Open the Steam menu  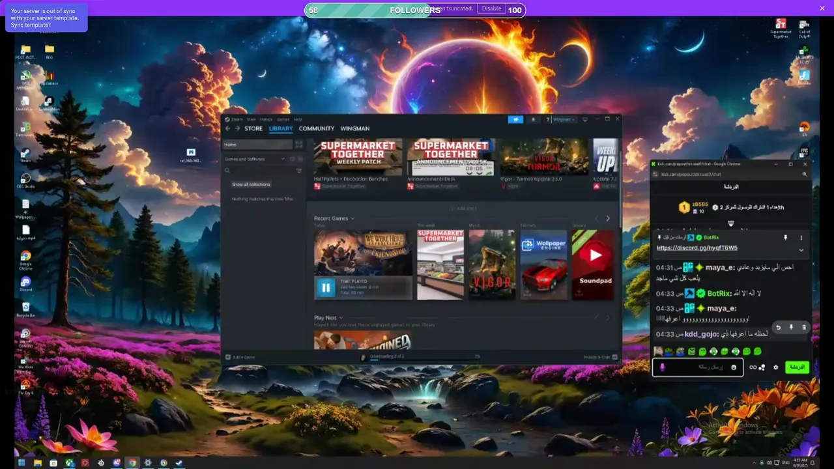point(237,119)
